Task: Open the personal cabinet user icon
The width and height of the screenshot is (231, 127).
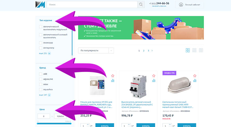Action: click(x=181, y=5)
